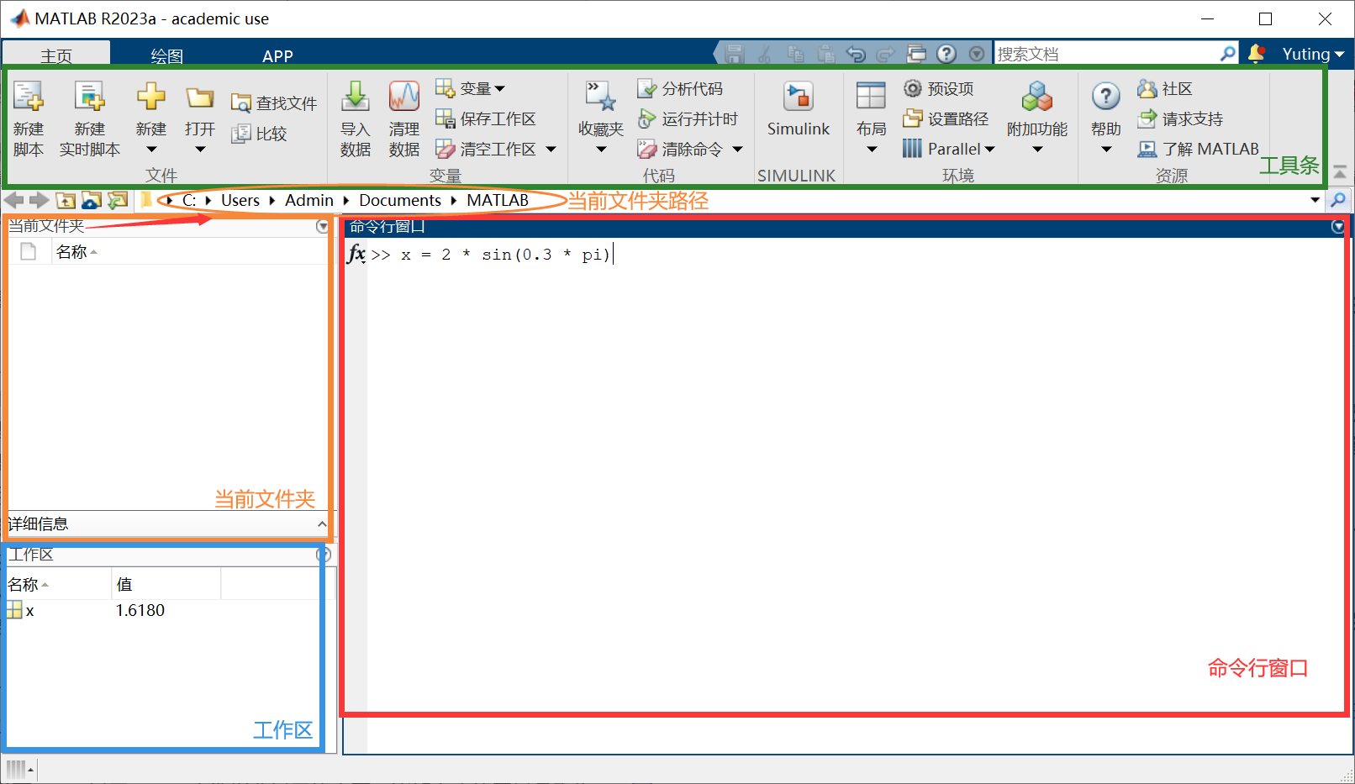
Task: Create a new live script (新建实时脚本)
Action: tap(89, 118)
